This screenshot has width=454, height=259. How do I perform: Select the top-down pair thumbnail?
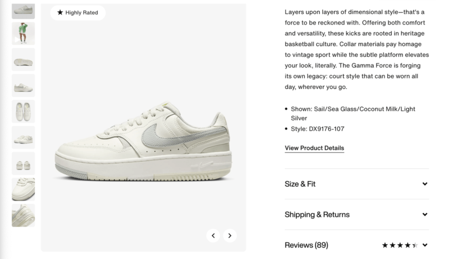[x=23, y=111]
